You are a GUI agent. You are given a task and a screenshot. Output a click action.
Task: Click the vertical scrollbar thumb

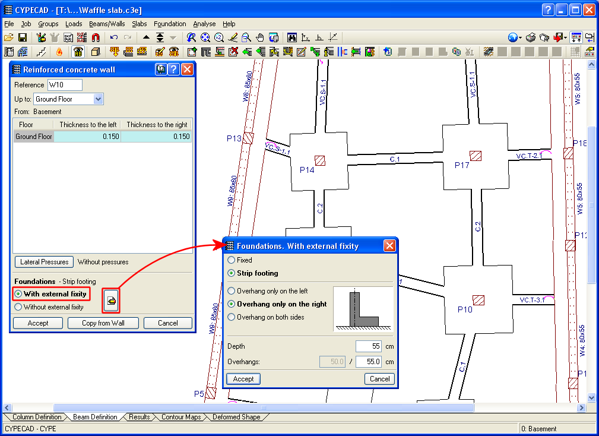tap(591, 204)
